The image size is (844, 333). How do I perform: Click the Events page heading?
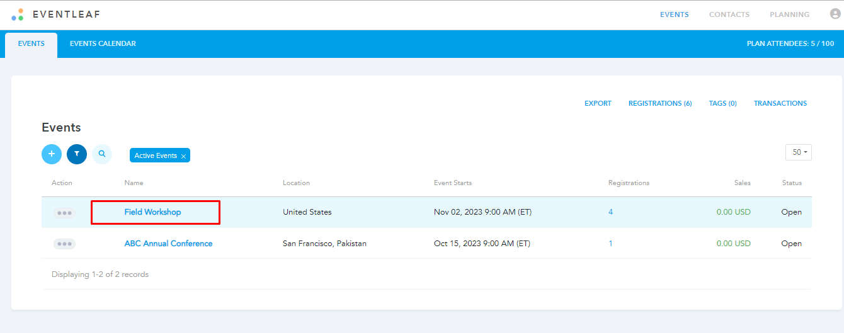click(61, 127)
